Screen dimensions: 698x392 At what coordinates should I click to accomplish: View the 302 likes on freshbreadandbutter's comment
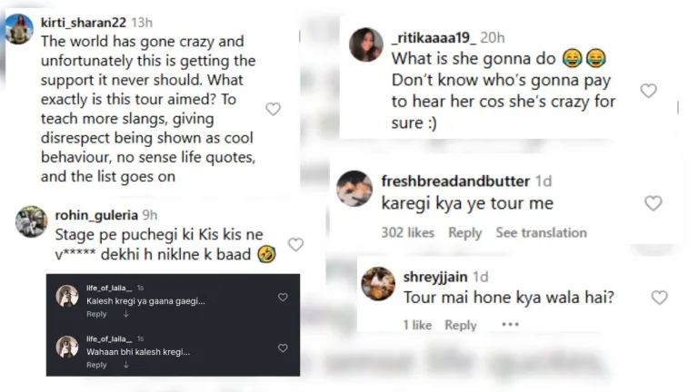pyautogui.click(x=407, y=233)
